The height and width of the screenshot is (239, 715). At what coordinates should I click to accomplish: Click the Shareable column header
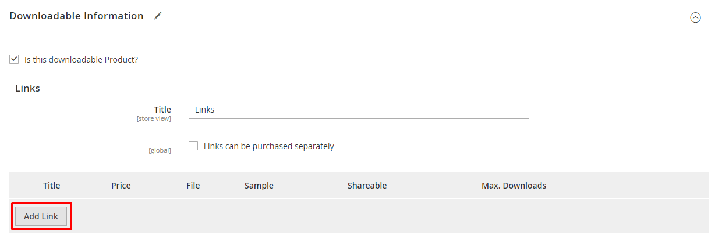367,186
